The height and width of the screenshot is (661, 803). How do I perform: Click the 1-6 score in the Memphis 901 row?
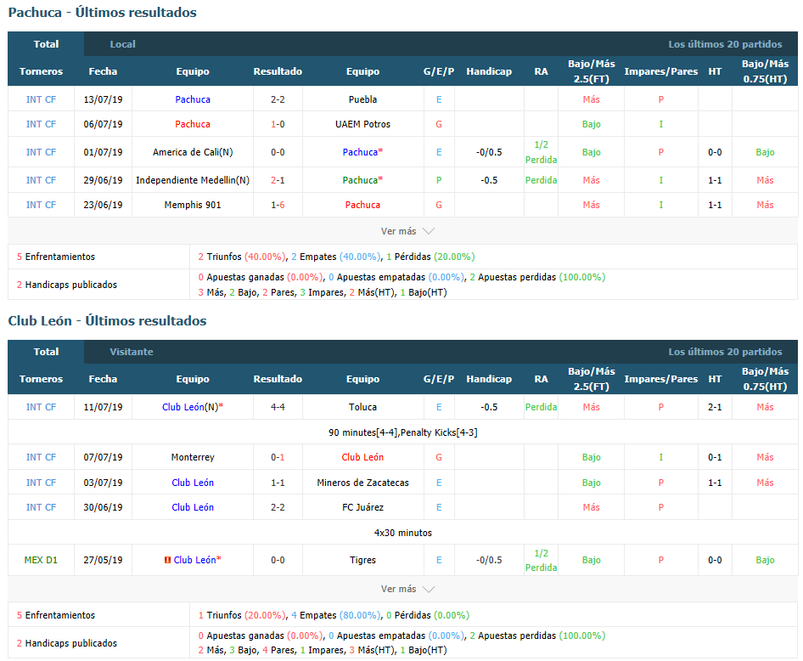(278, 205)
